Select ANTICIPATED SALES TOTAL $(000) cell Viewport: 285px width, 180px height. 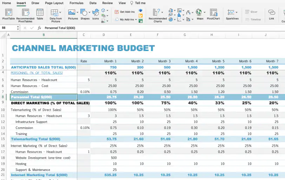44,67
